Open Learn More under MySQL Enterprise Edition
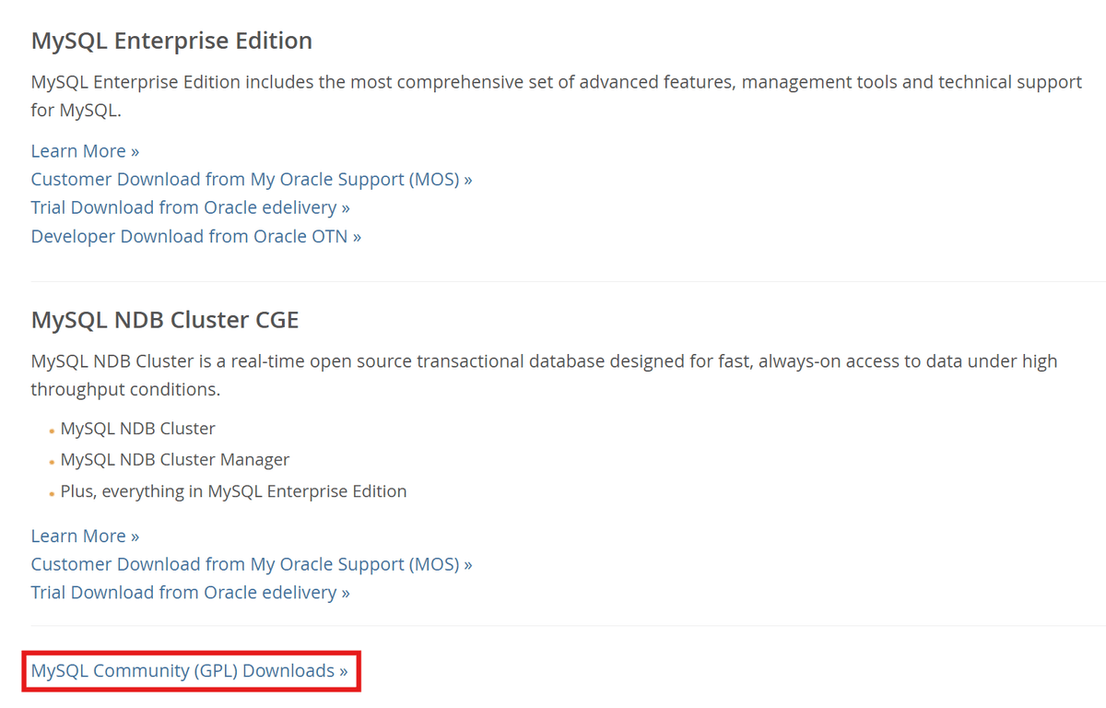The width and height of the screenshot is (1106, 708). pos(85,151)
